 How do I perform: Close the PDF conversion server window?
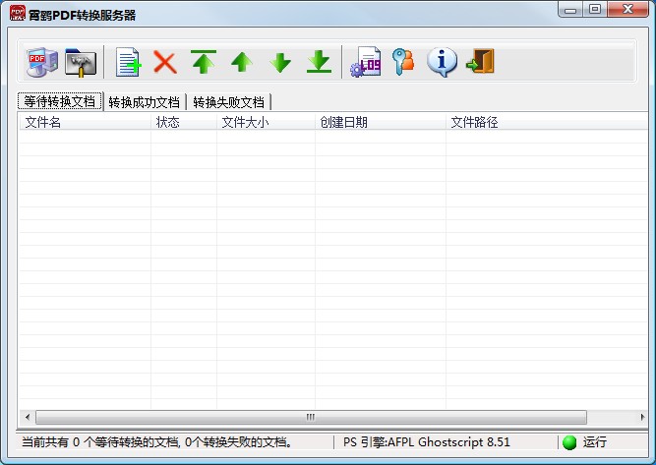coord(627,10)
